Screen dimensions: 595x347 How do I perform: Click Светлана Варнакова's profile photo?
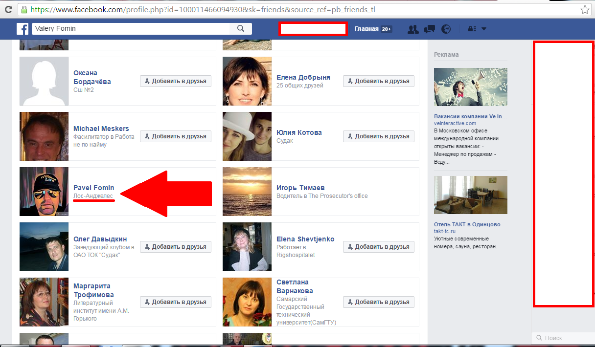click(x=247, y=302)
